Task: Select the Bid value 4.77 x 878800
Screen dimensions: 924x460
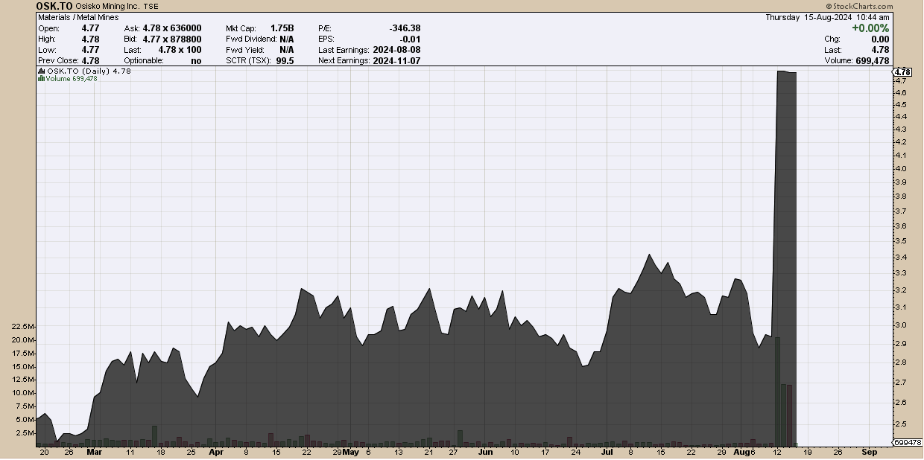Action: (x=172, y=39)
